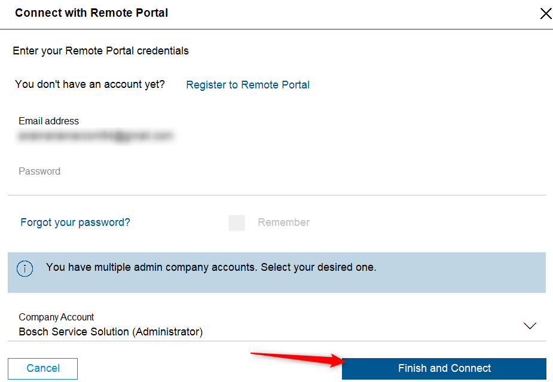Follow the Forgot your password? link
The width and height of the screenshot is (553, 382).
tap(75, 222)
